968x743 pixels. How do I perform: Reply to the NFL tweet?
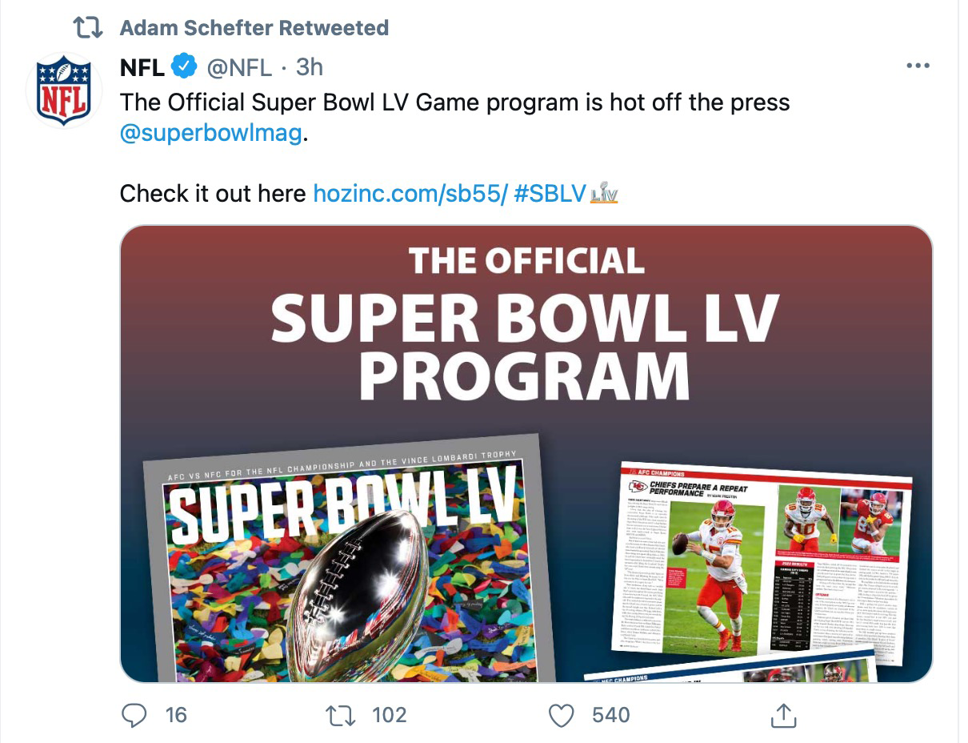(x=135, y=715)
